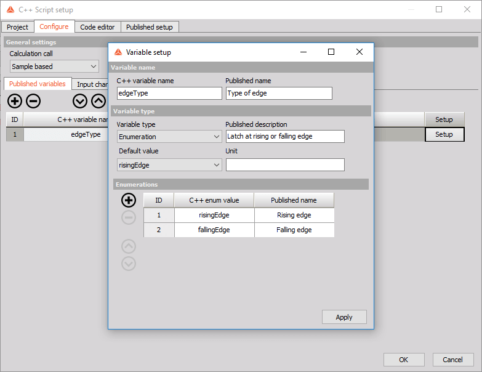482x372 pixels.
Task: Remove the published variable with the minus icon
Action: 33,101
